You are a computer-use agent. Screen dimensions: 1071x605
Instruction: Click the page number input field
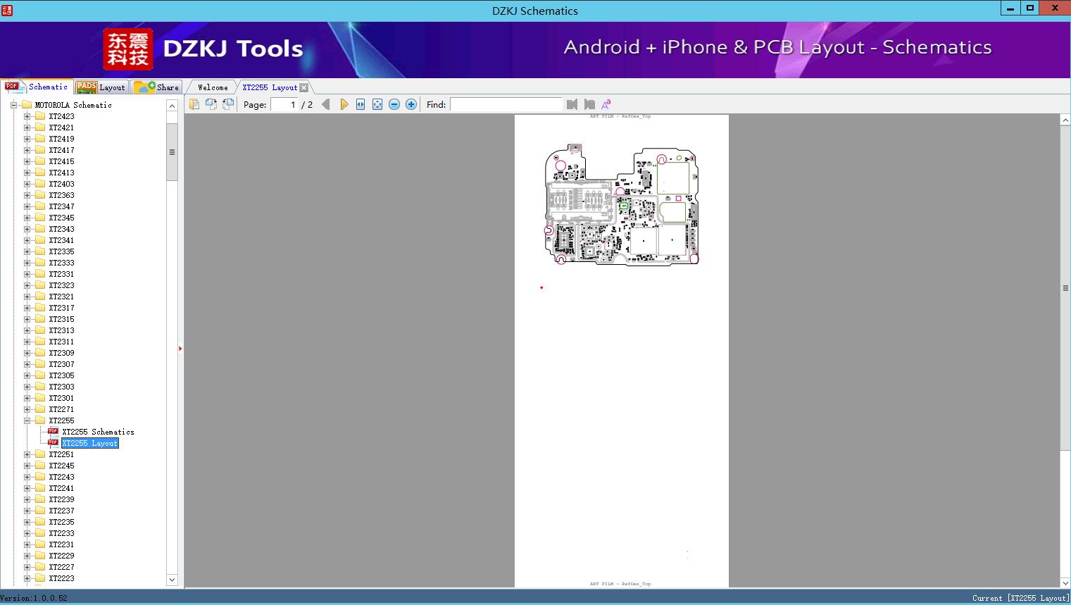284,104
